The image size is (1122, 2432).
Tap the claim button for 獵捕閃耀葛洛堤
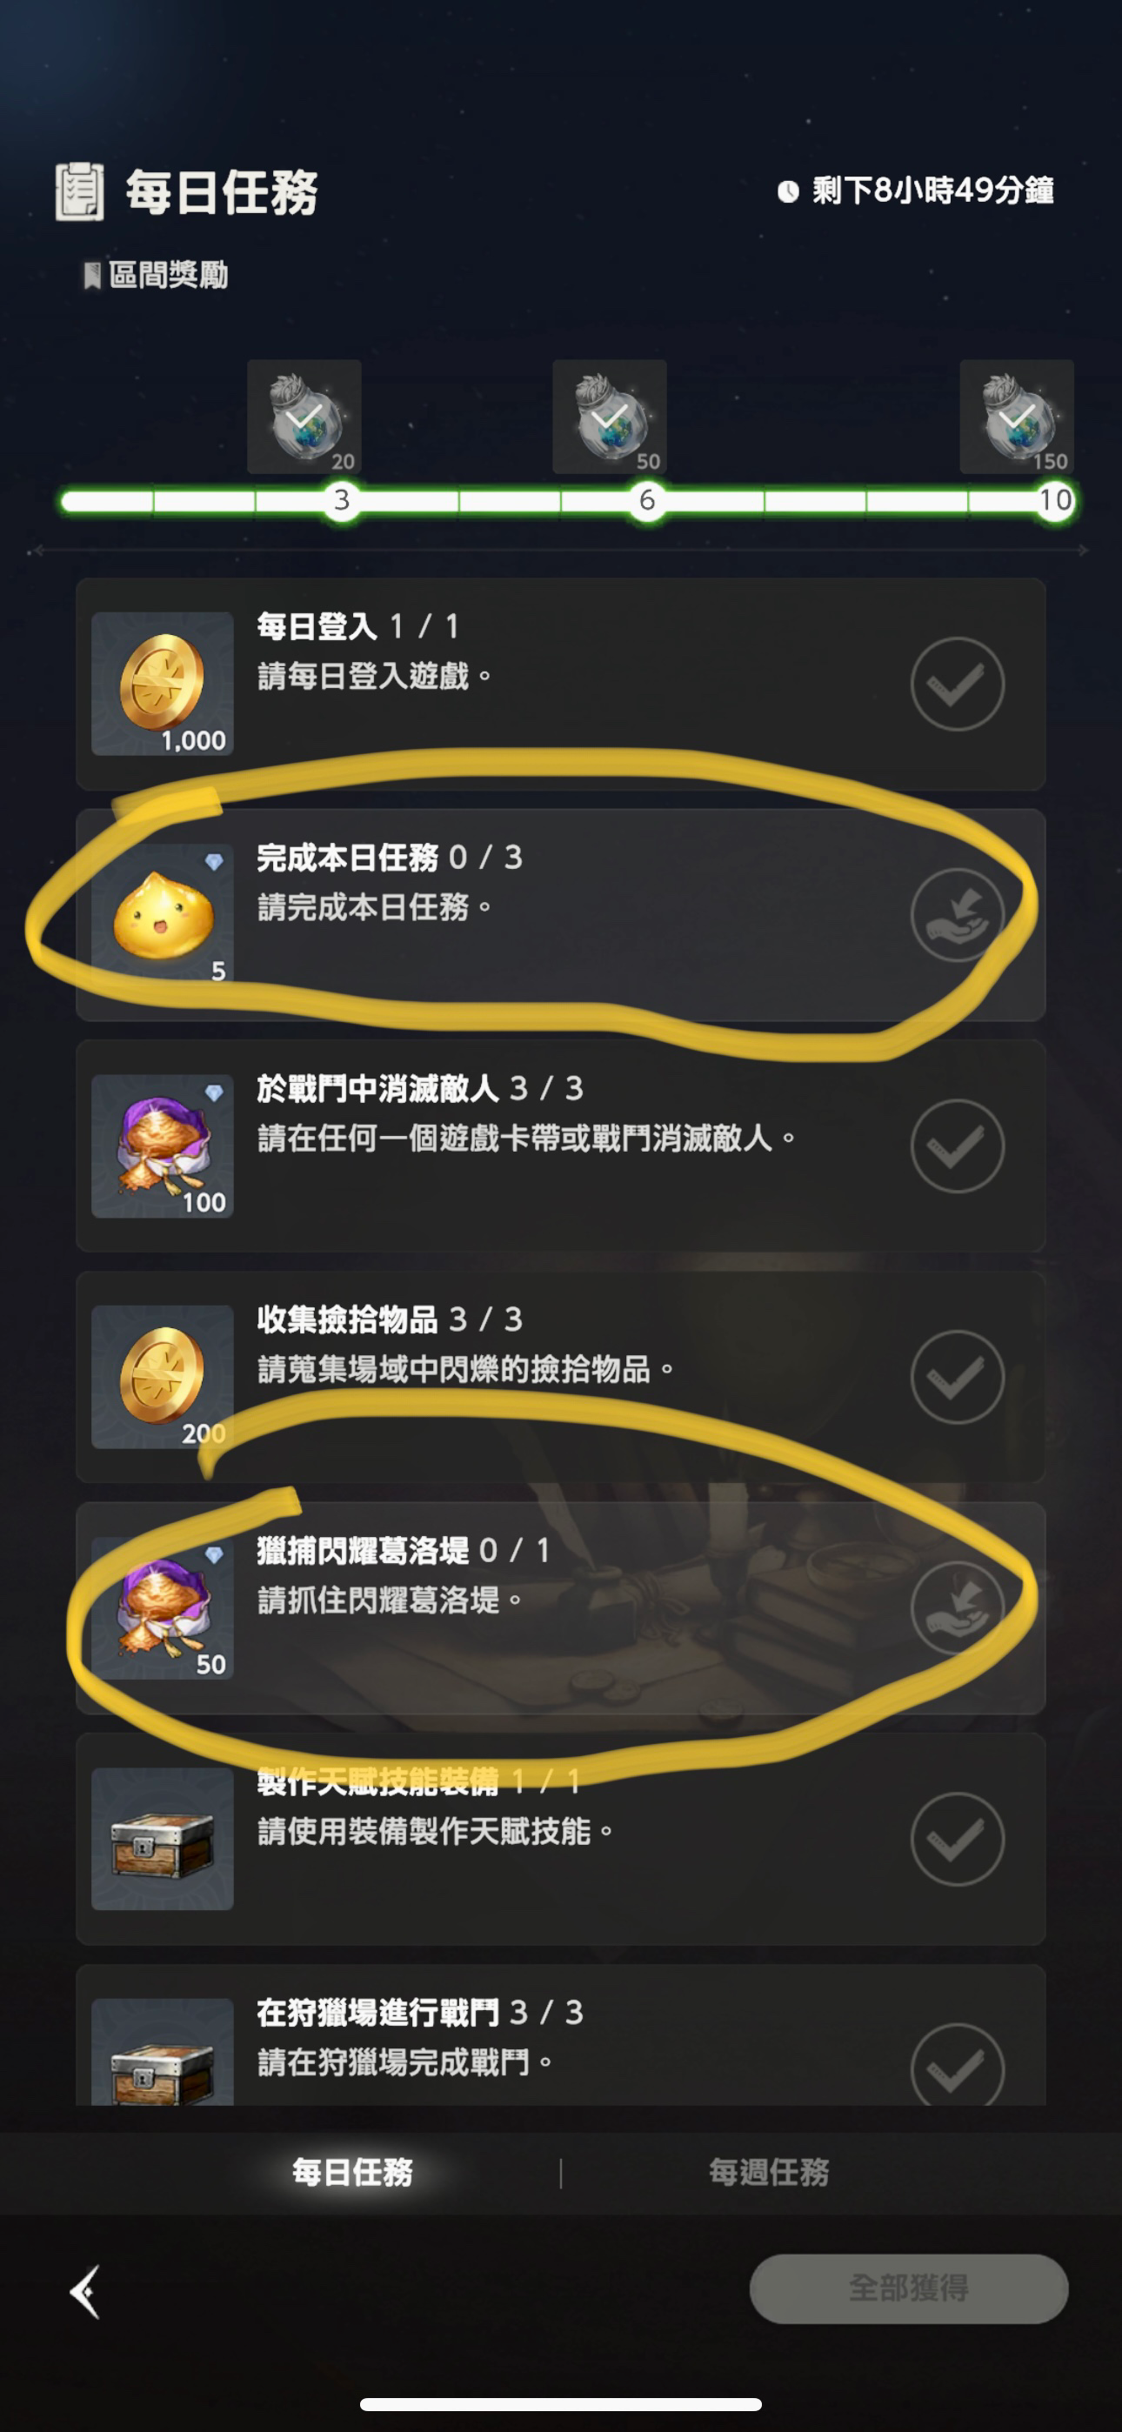(957, 1607)
